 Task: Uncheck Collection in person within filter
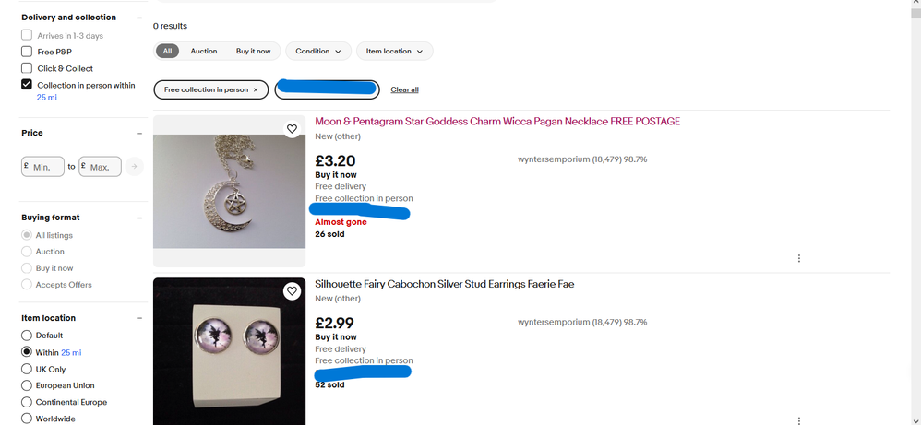pos(27,85)
